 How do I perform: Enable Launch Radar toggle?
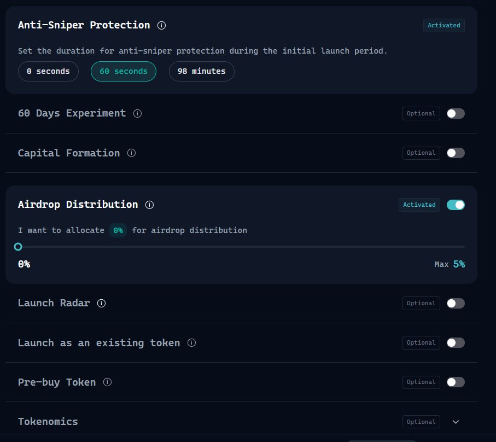point(456,304)
